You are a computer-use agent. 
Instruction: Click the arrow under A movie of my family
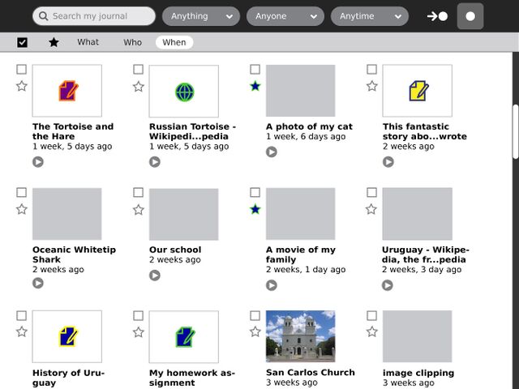271,285
